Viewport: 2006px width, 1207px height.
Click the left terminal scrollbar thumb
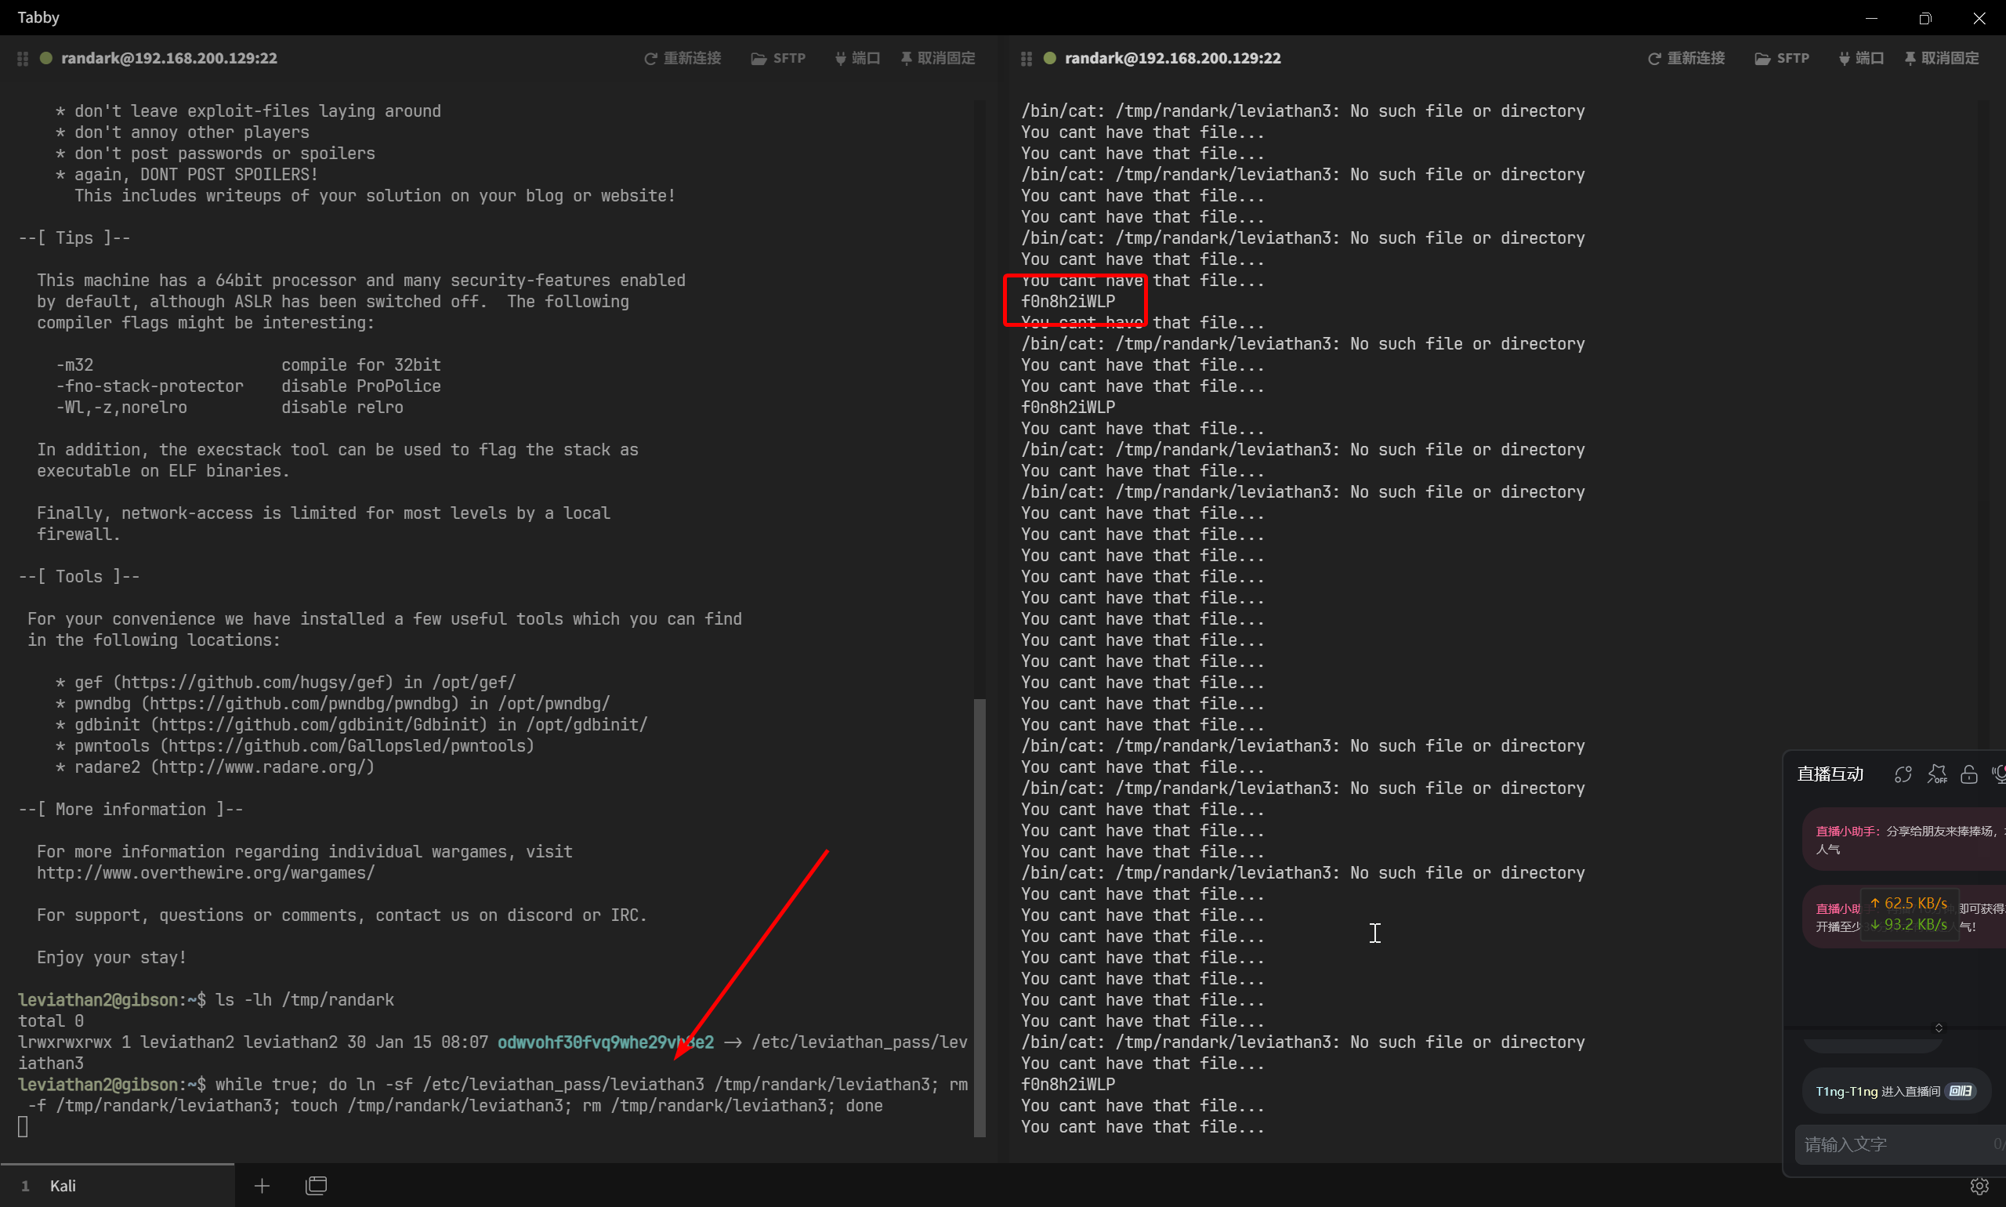[x=979, y=918]
